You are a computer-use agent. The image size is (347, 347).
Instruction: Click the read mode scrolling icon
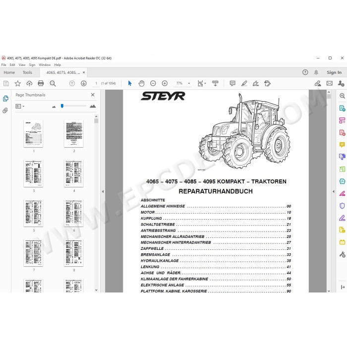215,83
